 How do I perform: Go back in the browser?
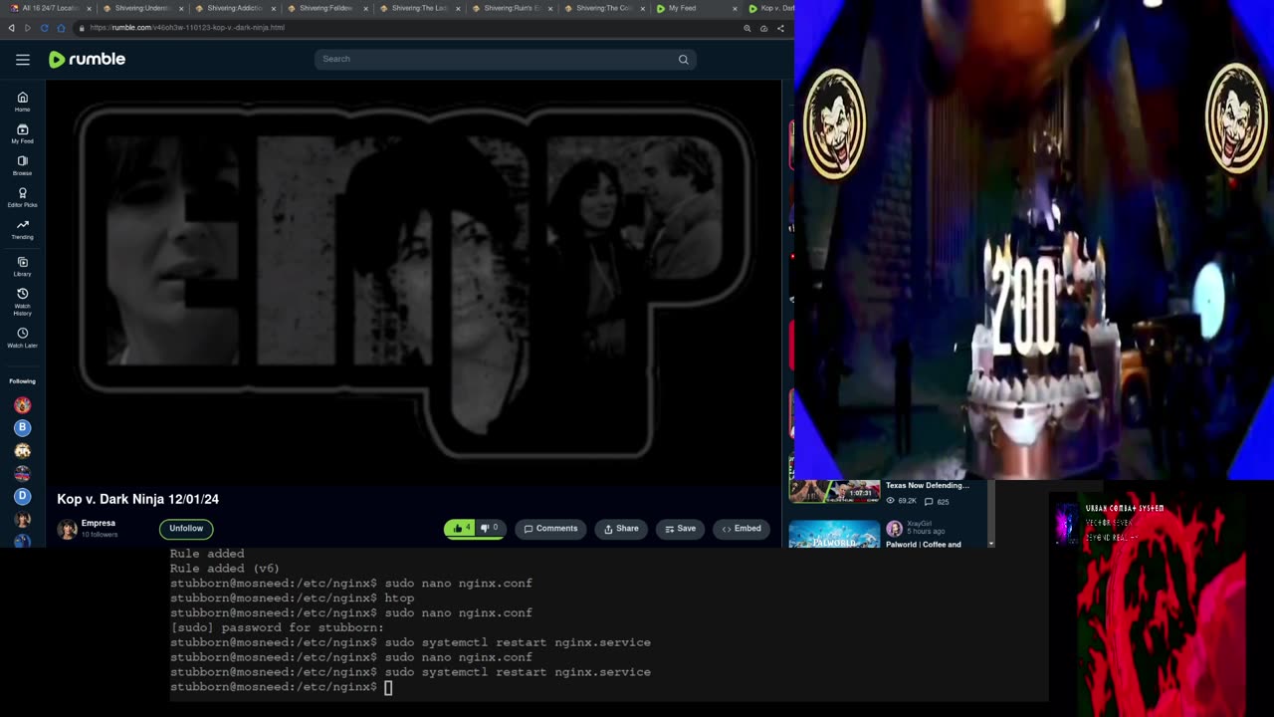(x=11, y=28)
